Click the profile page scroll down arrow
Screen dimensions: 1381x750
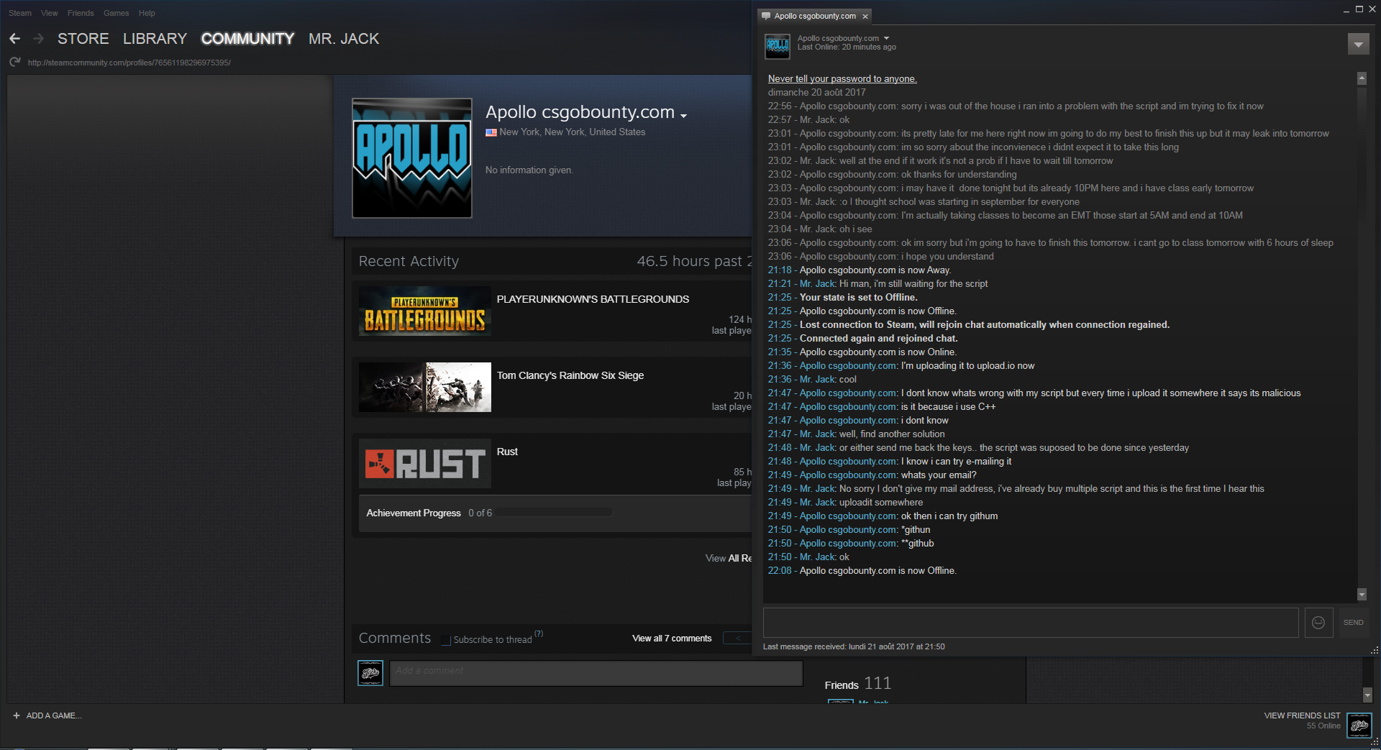click(x=1367, y=695)
